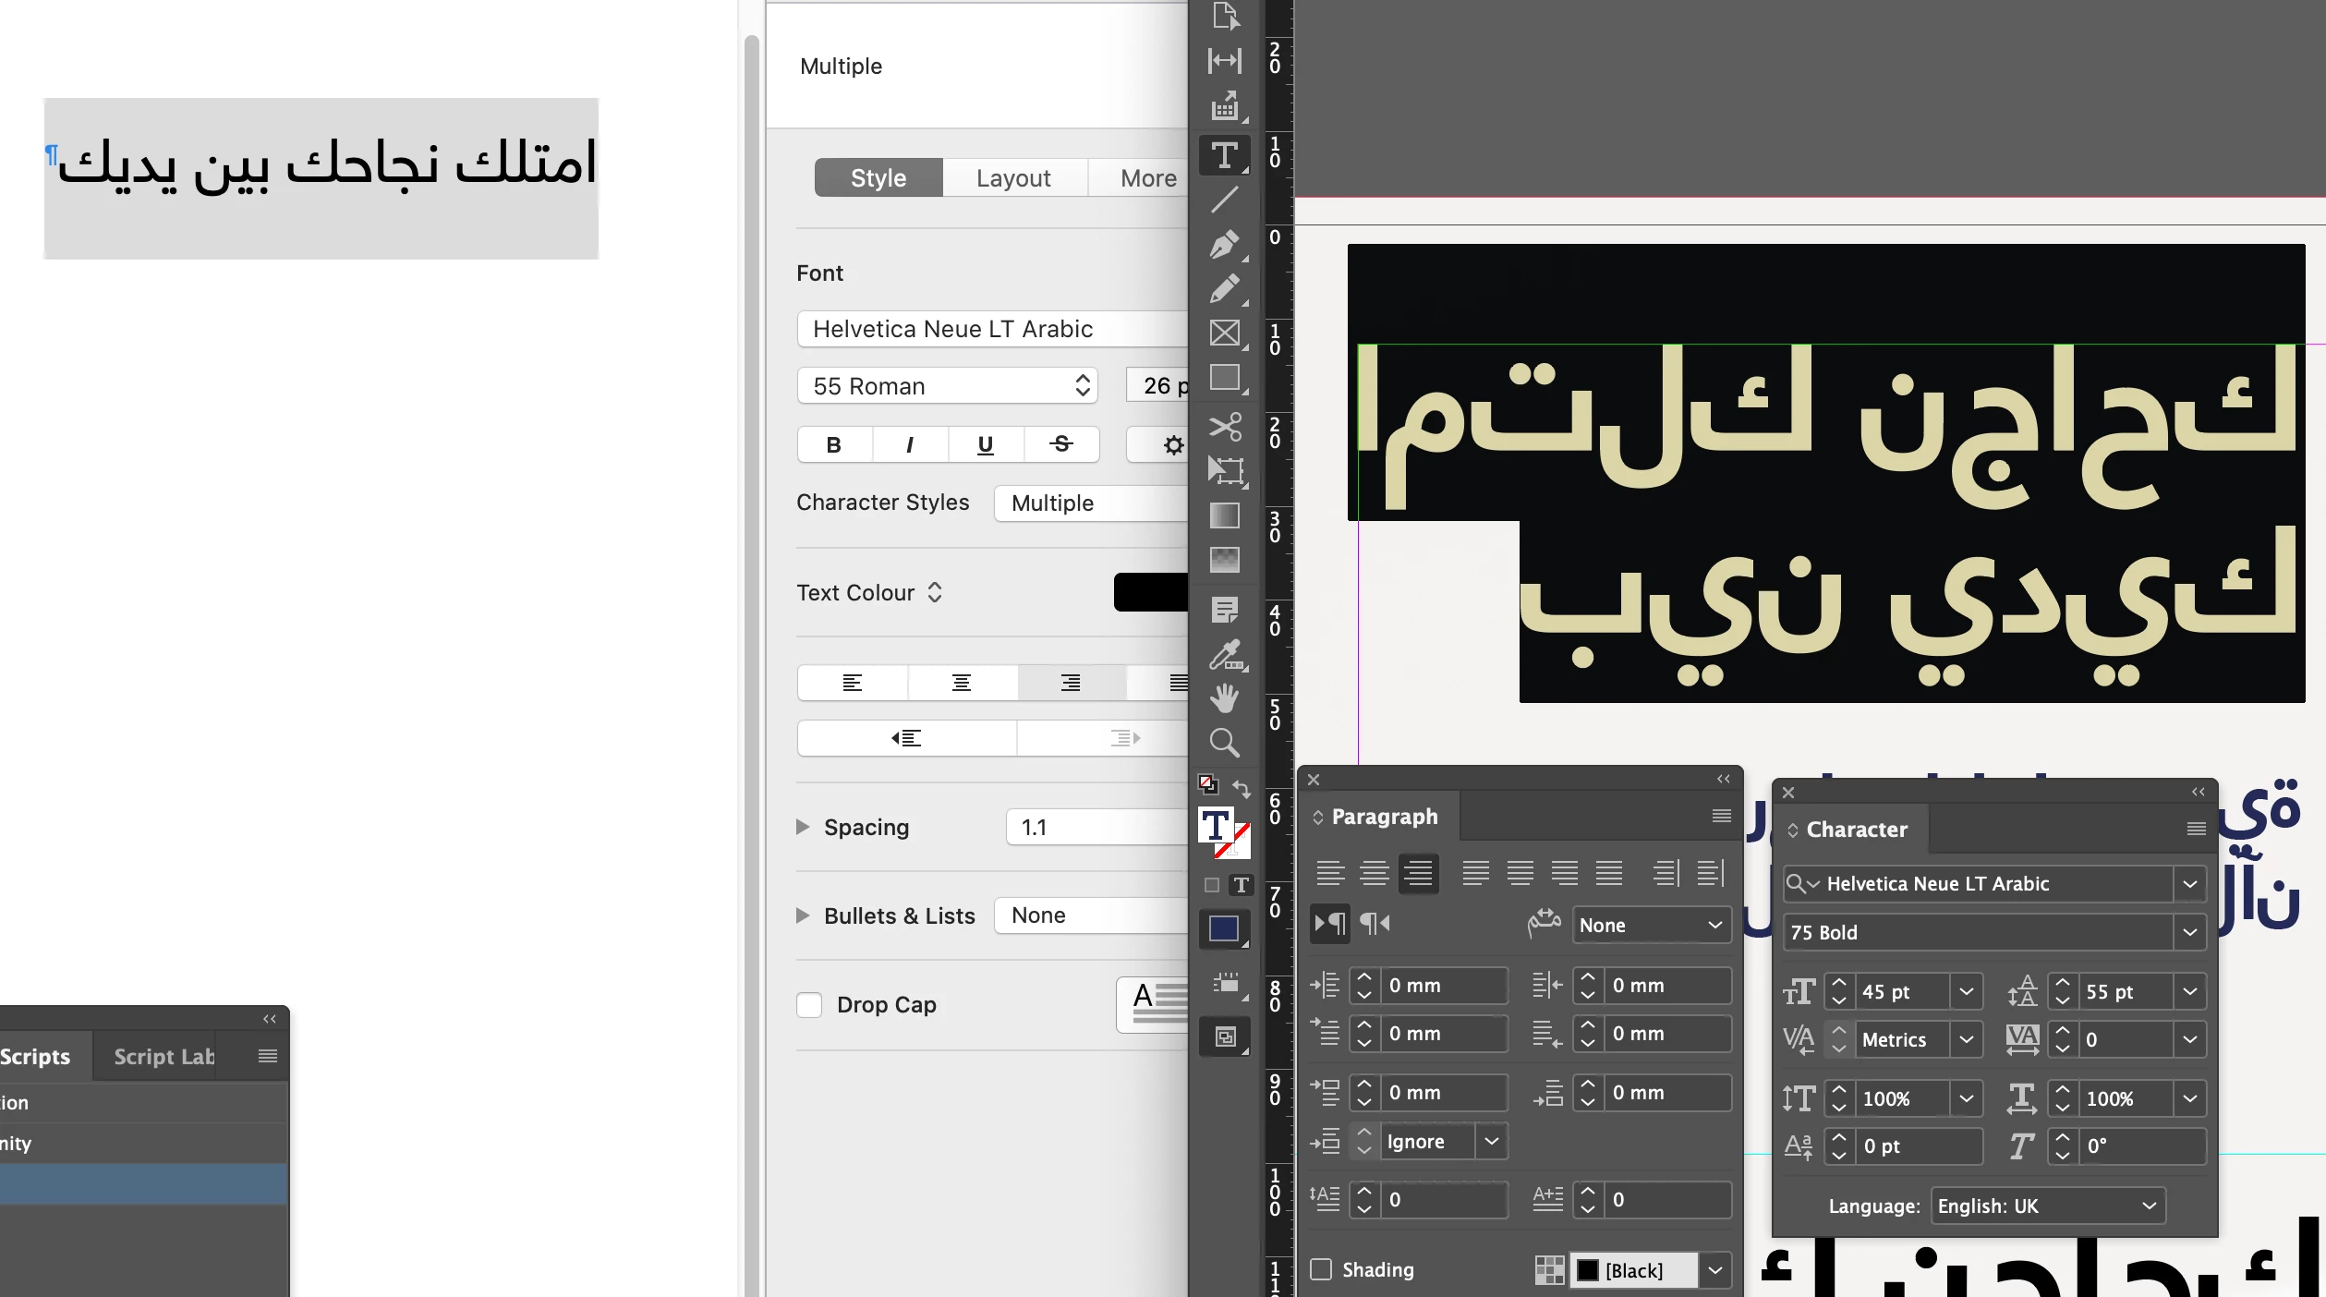This screenshot has width=2326, height=1297.
Task: Select the Pen tool
Action: point(1224,245)
